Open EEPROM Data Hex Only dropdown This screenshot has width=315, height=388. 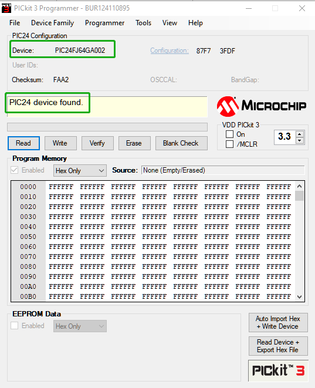[x=80, y=326]
